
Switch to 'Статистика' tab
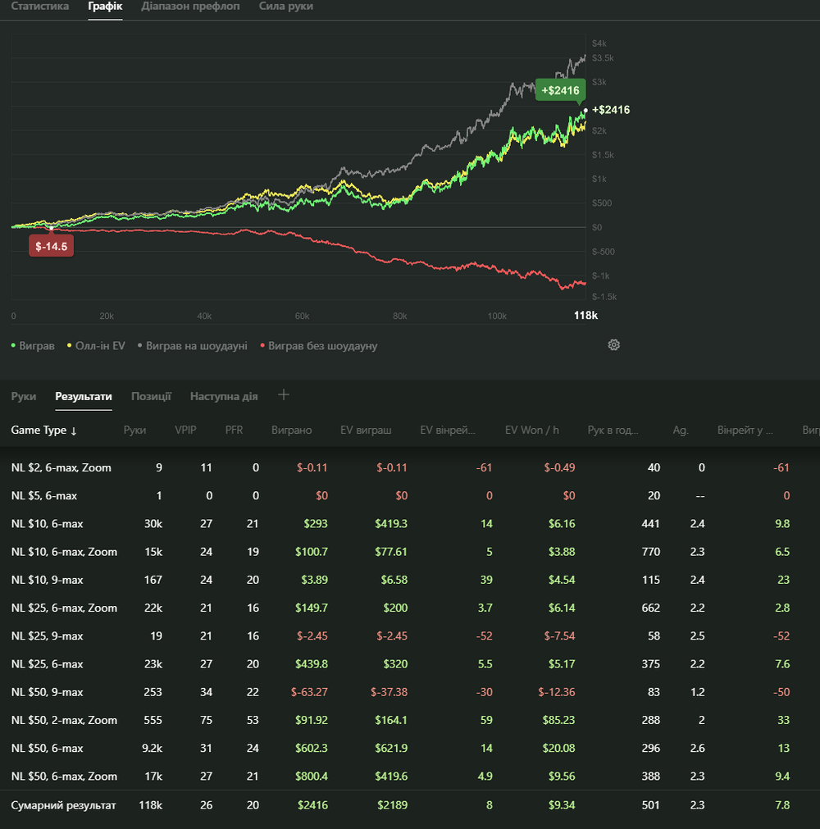pyautogui.click(x=39, y=7)
